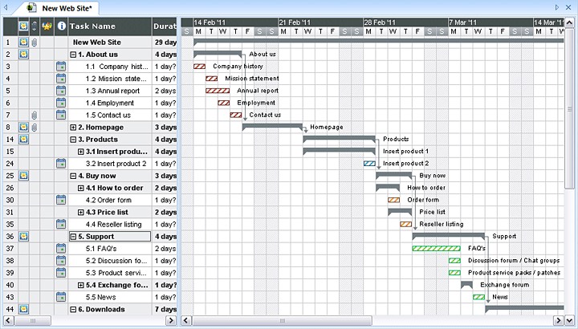
Task: Click the calendar icon for Company history task
Action: pyautogui.click(x=61, y=67)
